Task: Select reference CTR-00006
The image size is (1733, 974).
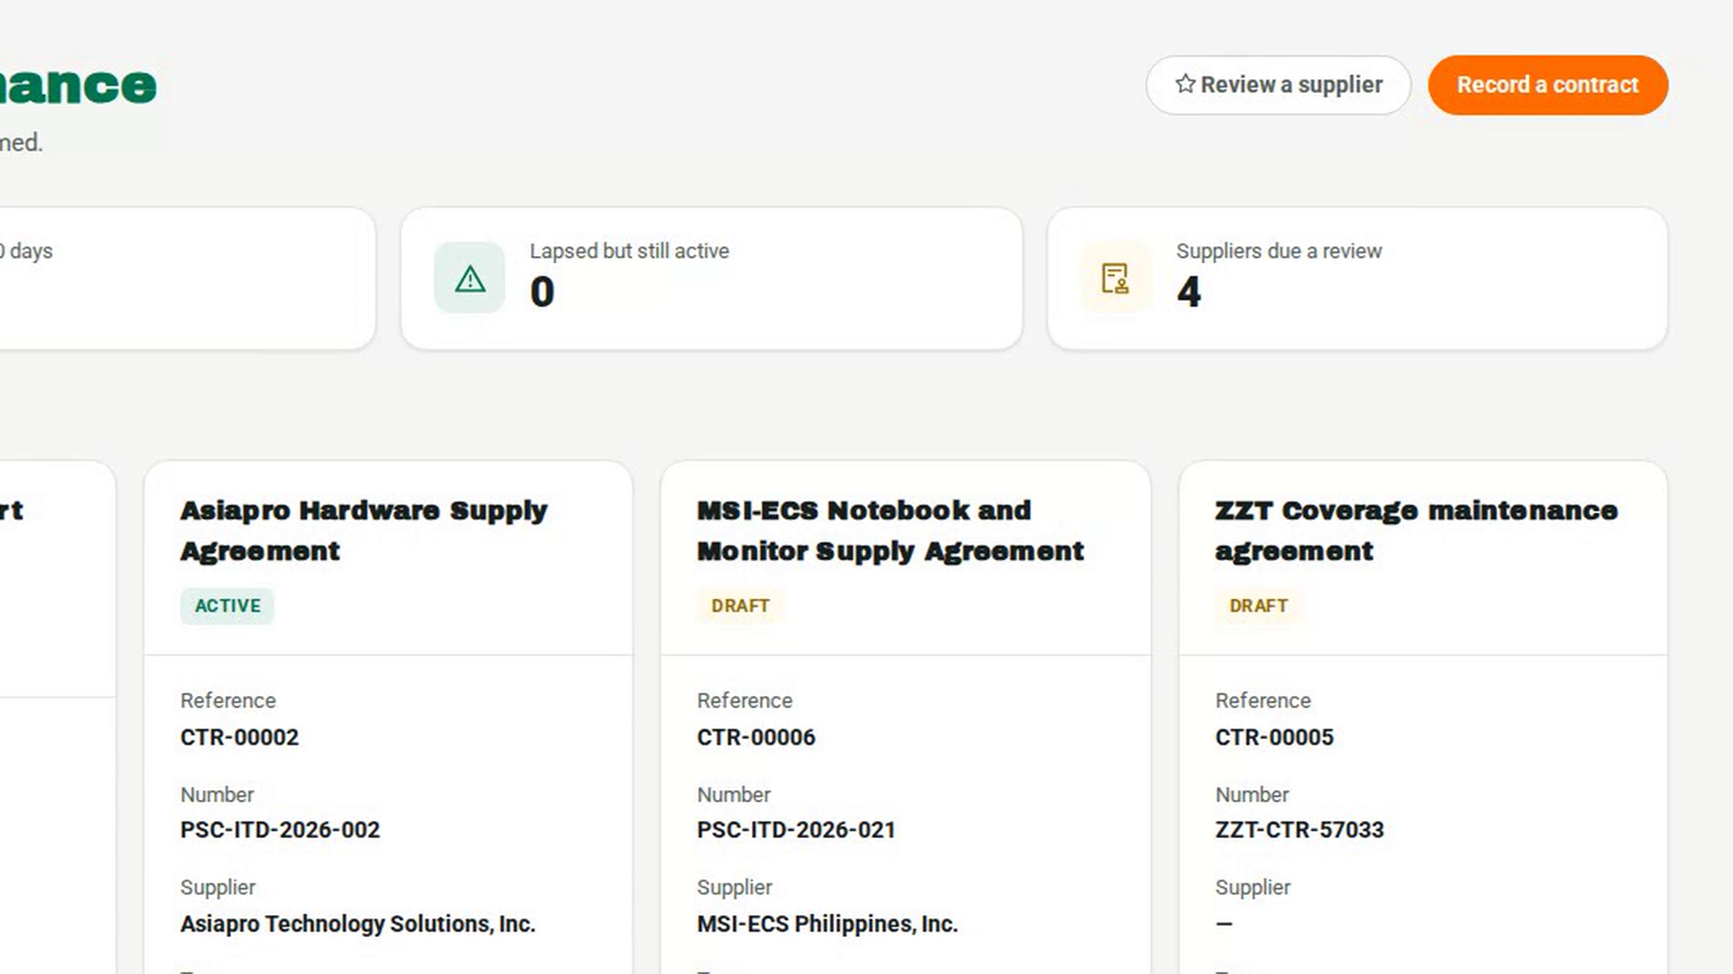Action: (x=756, y=737)
